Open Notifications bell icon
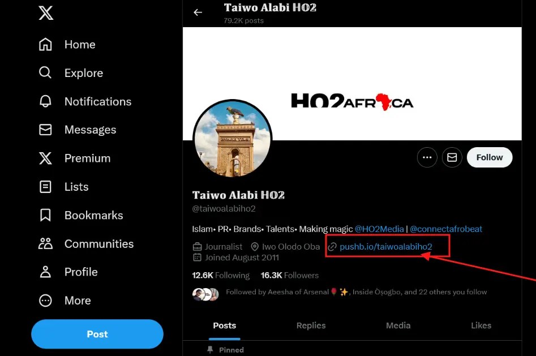The height and width of the screenshot is (356, 536). tap(45, 101)
